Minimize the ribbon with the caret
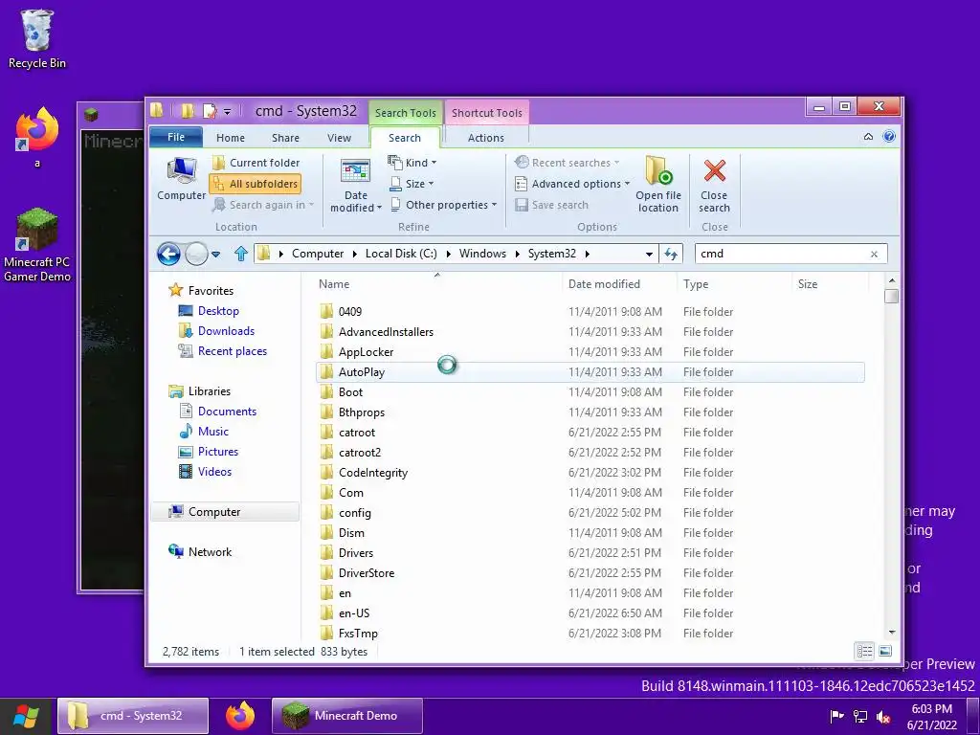 pos(868,136)
